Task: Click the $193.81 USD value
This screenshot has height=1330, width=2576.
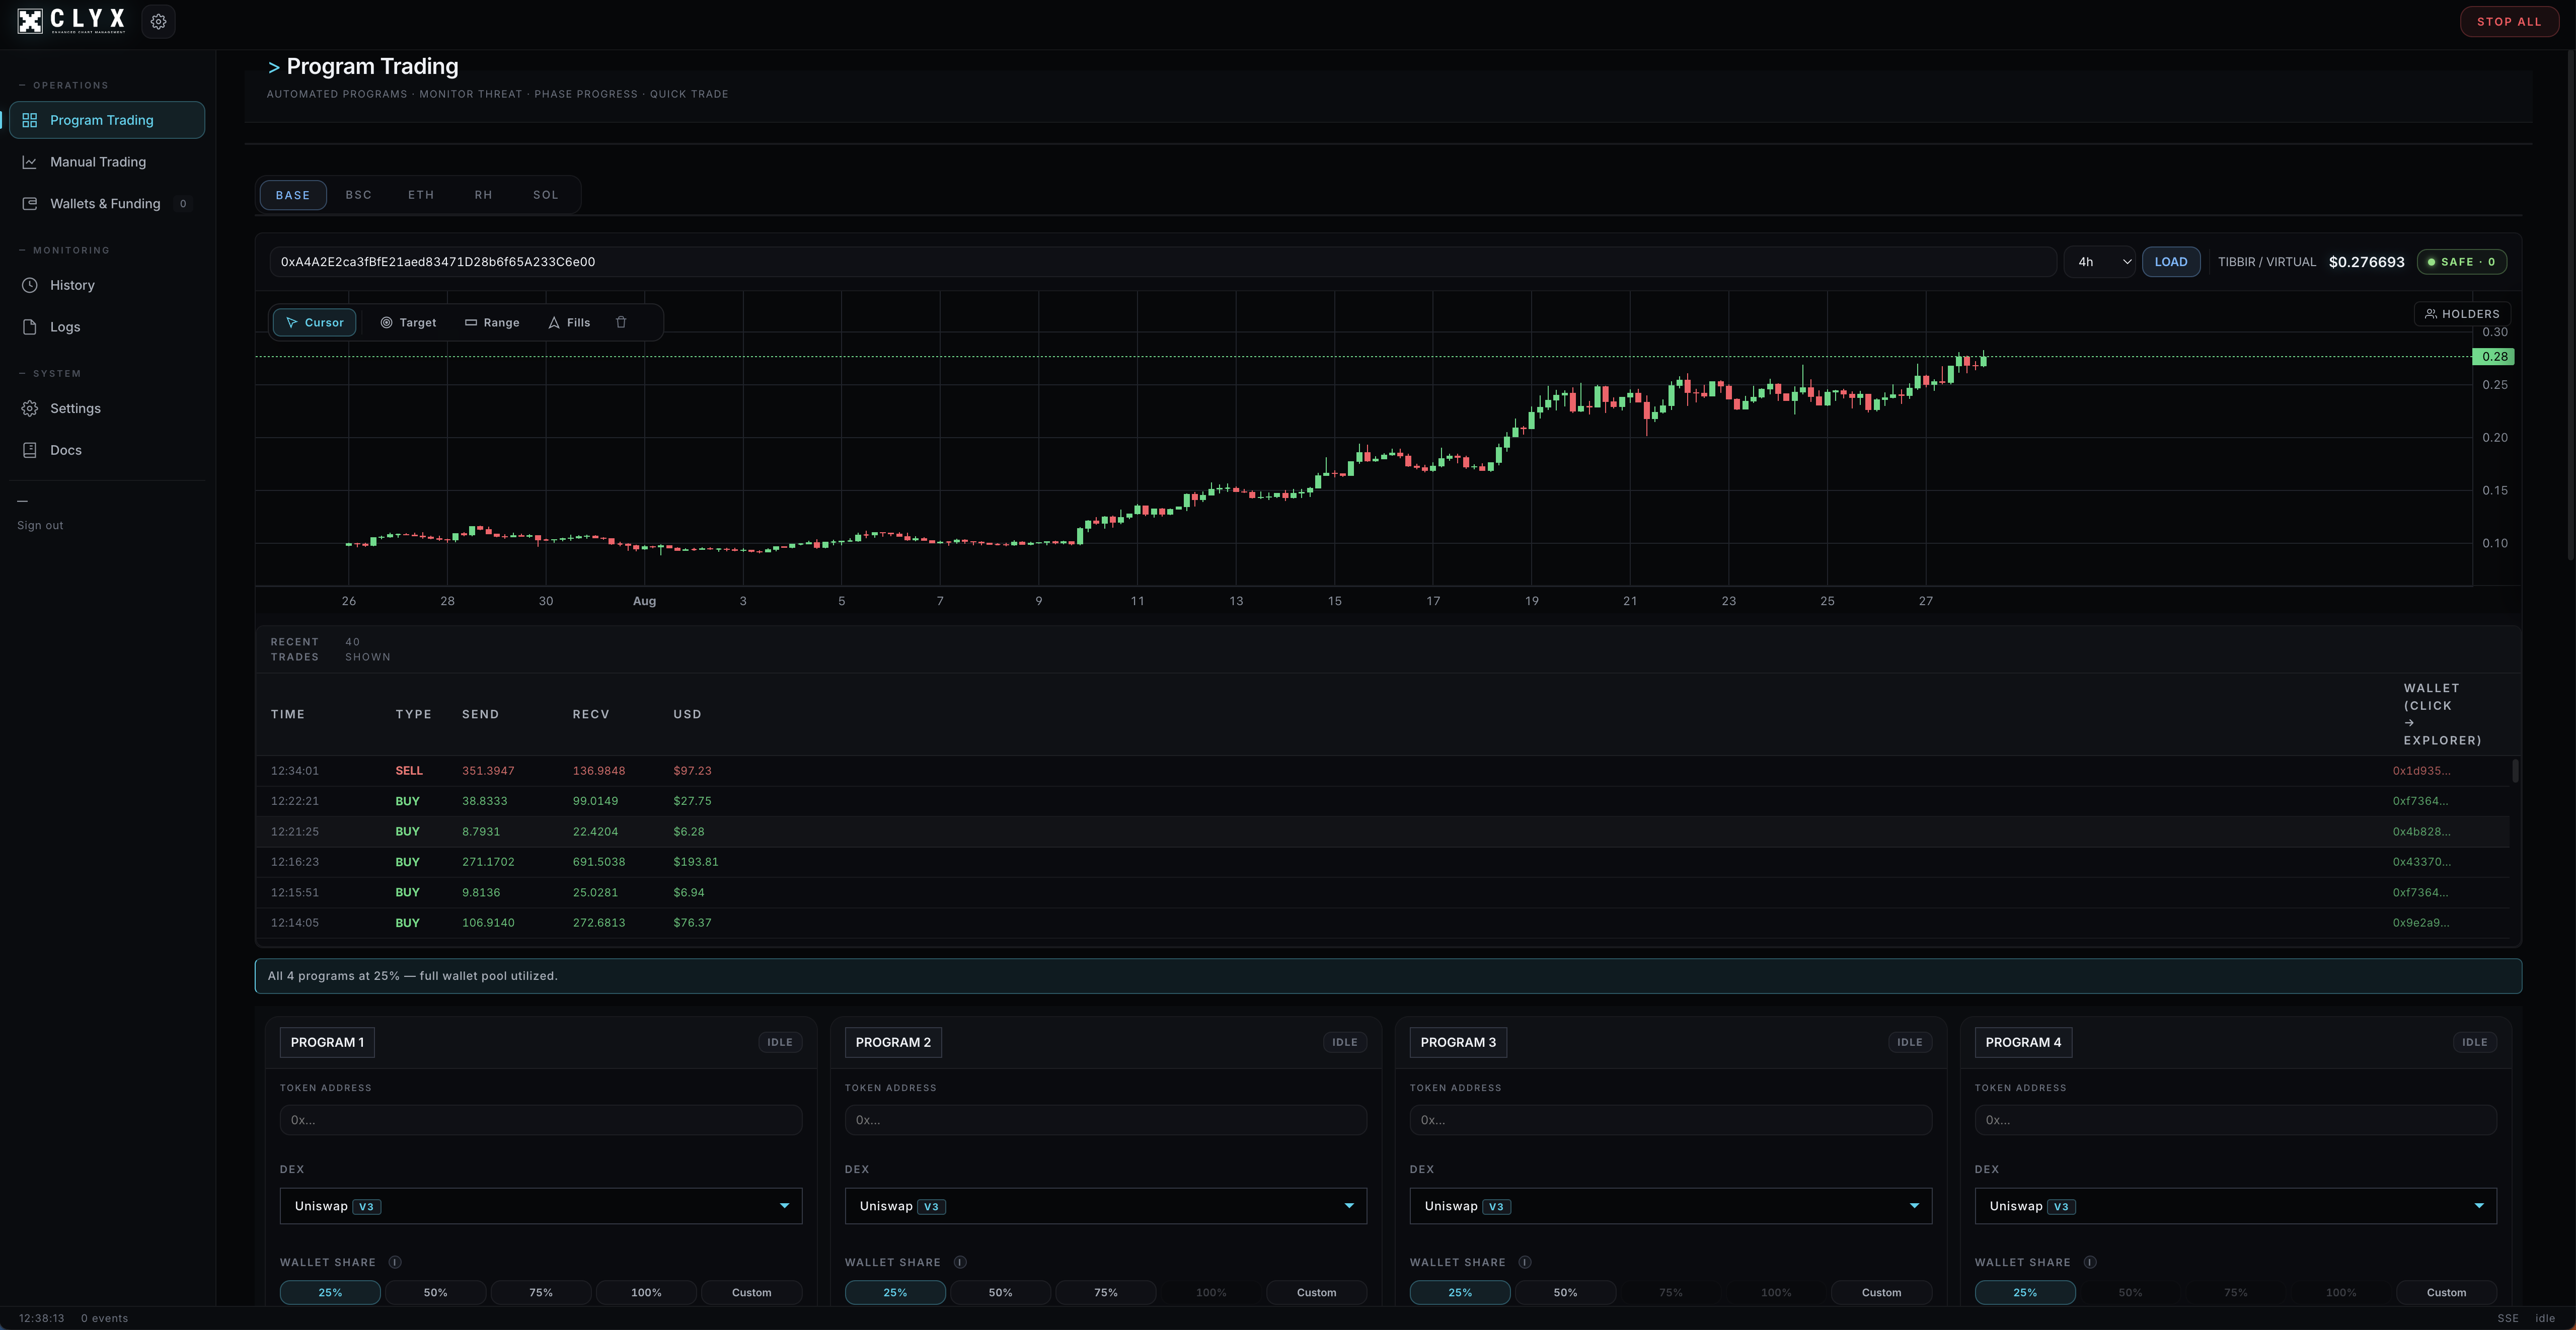Action: [696, 862]
